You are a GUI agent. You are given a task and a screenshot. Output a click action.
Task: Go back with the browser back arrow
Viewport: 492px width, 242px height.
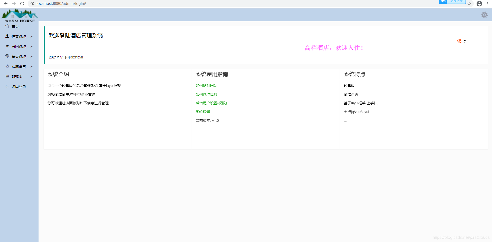pyautogui.click(x=5, y=4)
